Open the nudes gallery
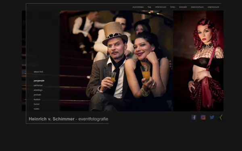The image size is (242, 151). pos(36,109)
